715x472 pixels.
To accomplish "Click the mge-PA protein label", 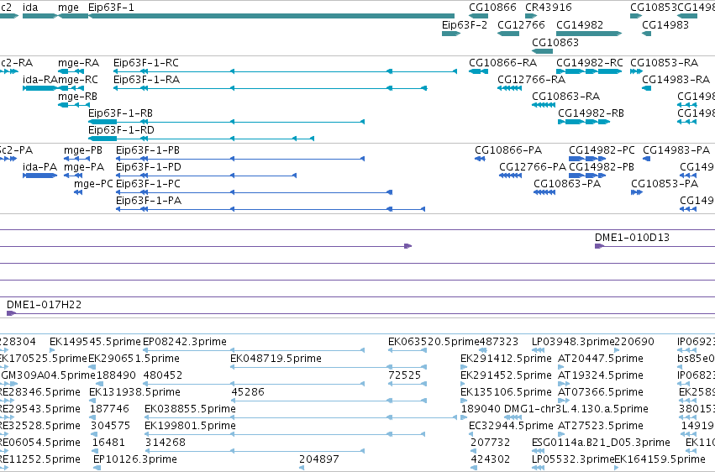I will pos(84,167).
